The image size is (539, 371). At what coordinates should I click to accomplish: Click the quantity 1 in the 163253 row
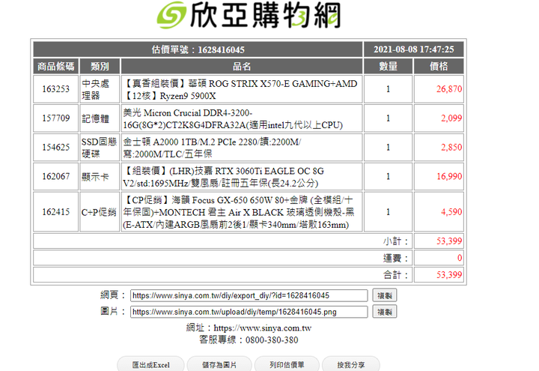tap(388, 89)
